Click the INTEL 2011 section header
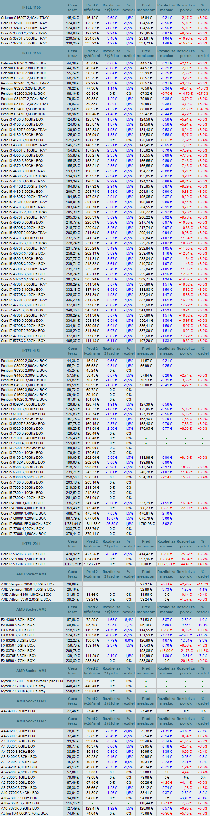The image size is (210, 816). click(x=32, y=544)
